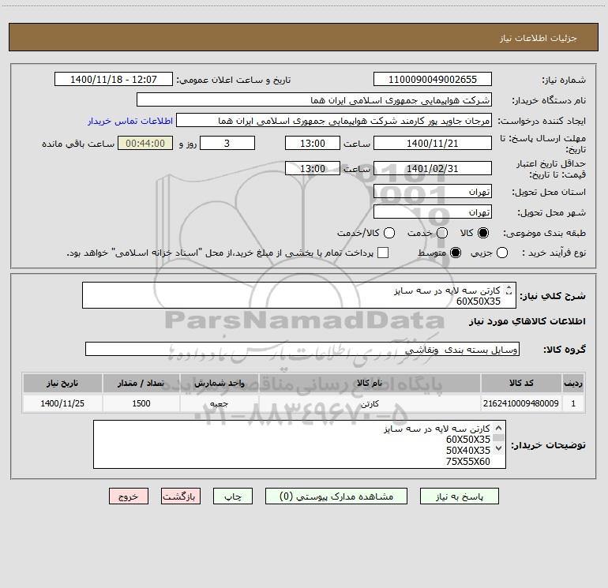608x588 pixels.
Task: Click the delivery city field تهران
Action: coord(433,212)
